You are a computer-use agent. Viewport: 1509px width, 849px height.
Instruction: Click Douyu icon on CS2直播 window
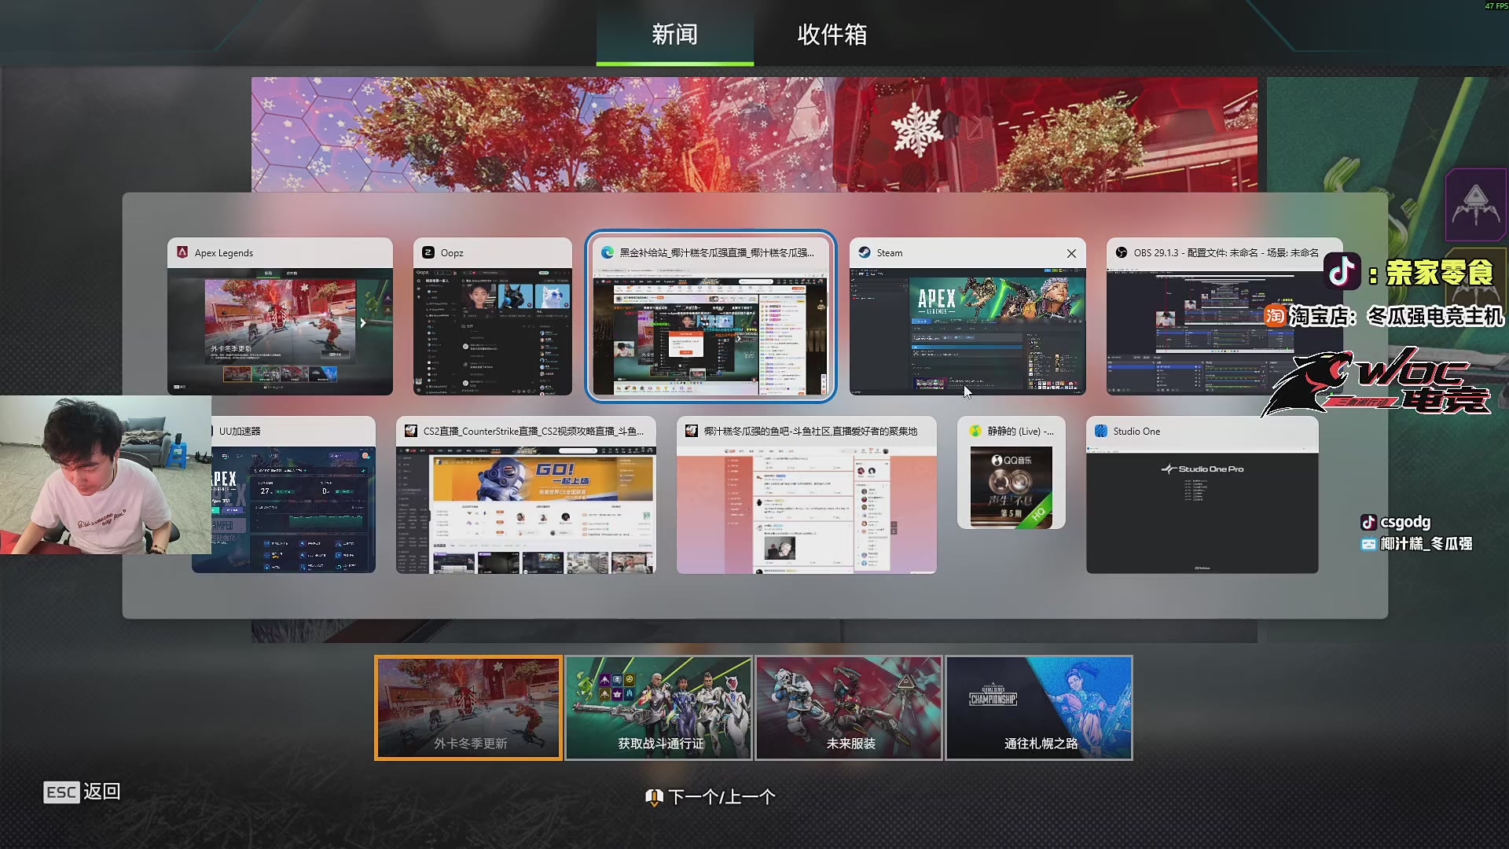click(411, 431)
